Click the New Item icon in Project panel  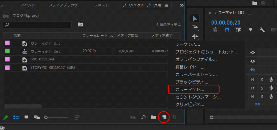[164, 117]
